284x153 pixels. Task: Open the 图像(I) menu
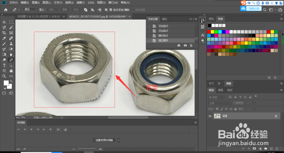[36, 3]
